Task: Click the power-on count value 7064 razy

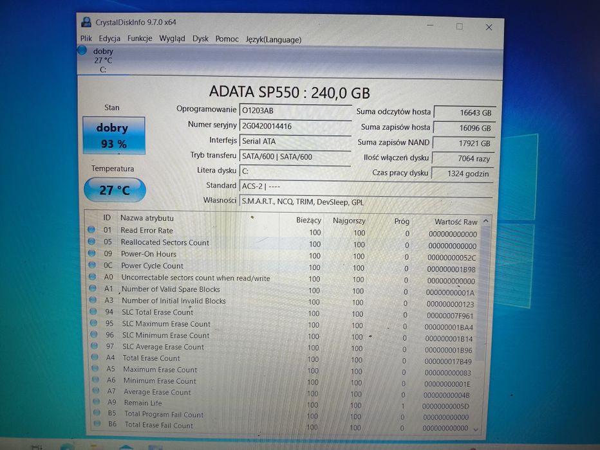Action: click(x=463, y=158)
